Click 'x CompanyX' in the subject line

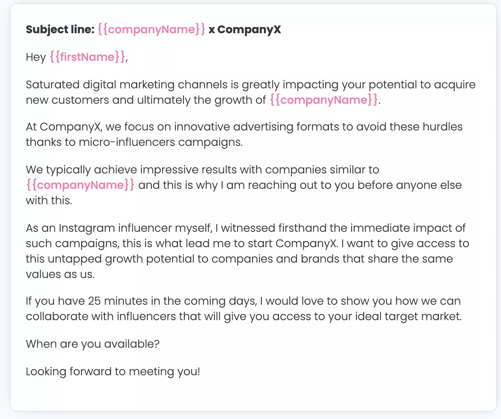click(x=245, y=30)
